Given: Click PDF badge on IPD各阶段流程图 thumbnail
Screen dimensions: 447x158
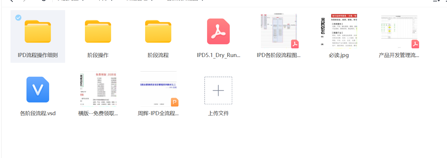Looking at the screenshot, I should pos(295,44).
